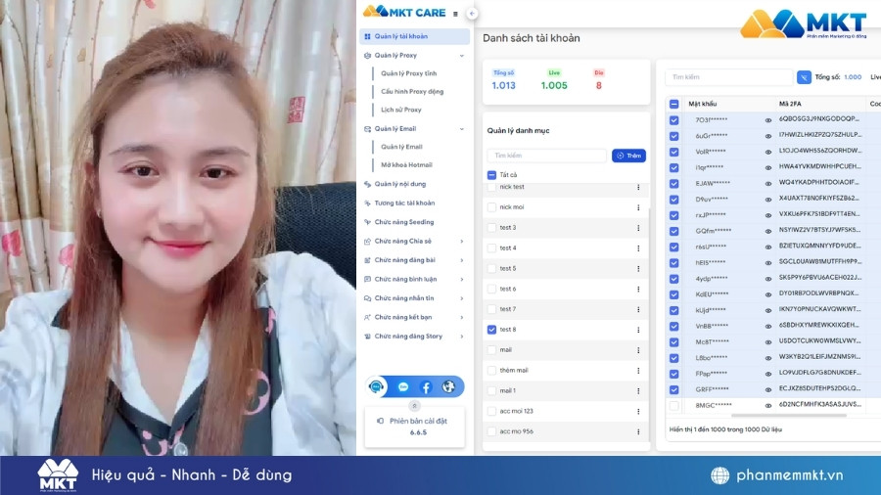
Task: Open Quản lý nội dung
Action: (400, 184)
